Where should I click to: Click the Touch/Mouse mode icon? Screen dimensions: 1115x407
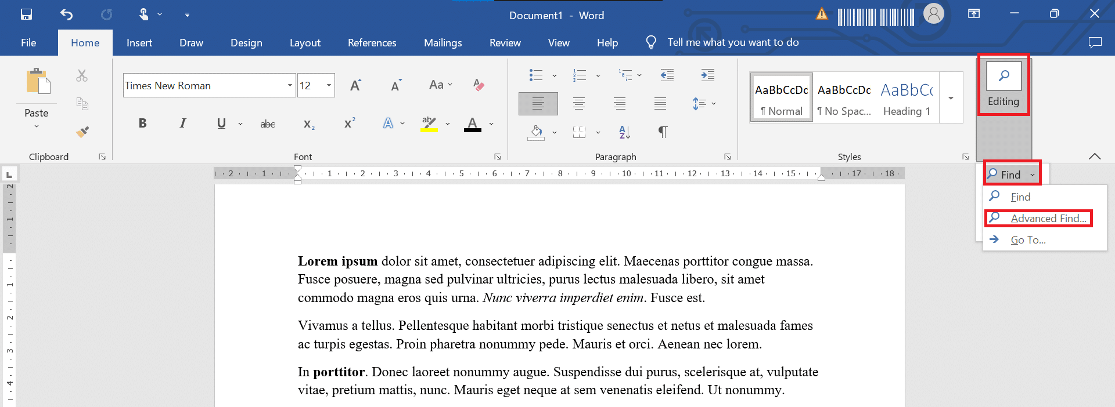[x=143, y=14]
